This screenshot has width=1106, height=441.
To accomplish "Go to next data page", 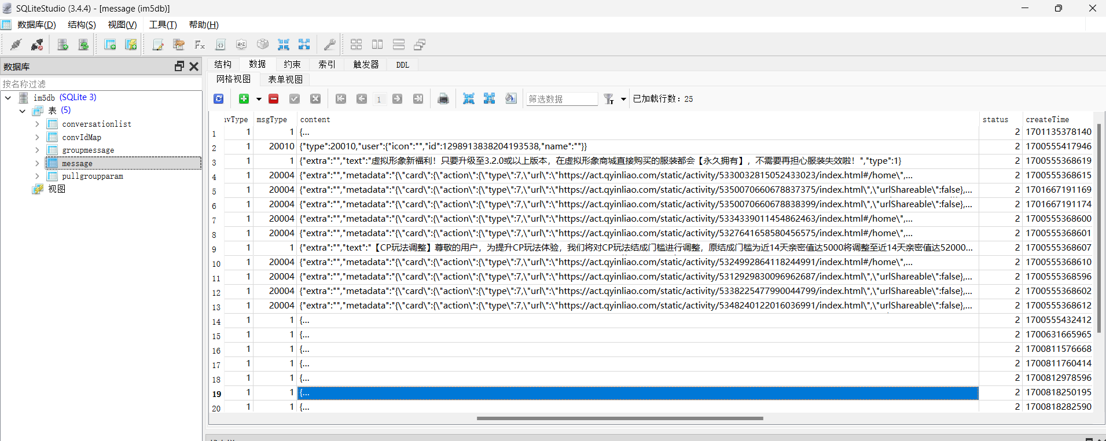I will [x=397, y=99].
